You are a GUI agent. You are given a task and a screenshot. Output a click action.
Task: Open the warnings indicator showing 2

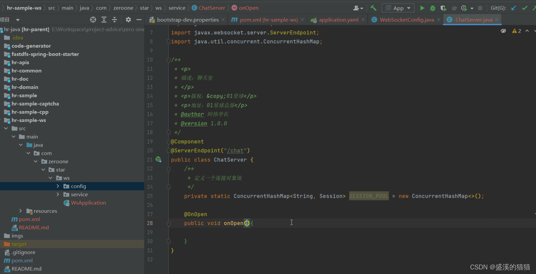click(516, 31)
